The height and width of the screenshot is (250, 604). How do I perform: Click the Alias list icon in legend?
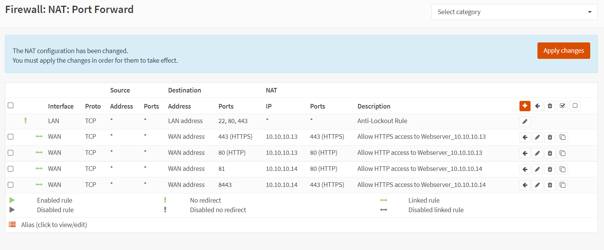(x=12, y=225)
